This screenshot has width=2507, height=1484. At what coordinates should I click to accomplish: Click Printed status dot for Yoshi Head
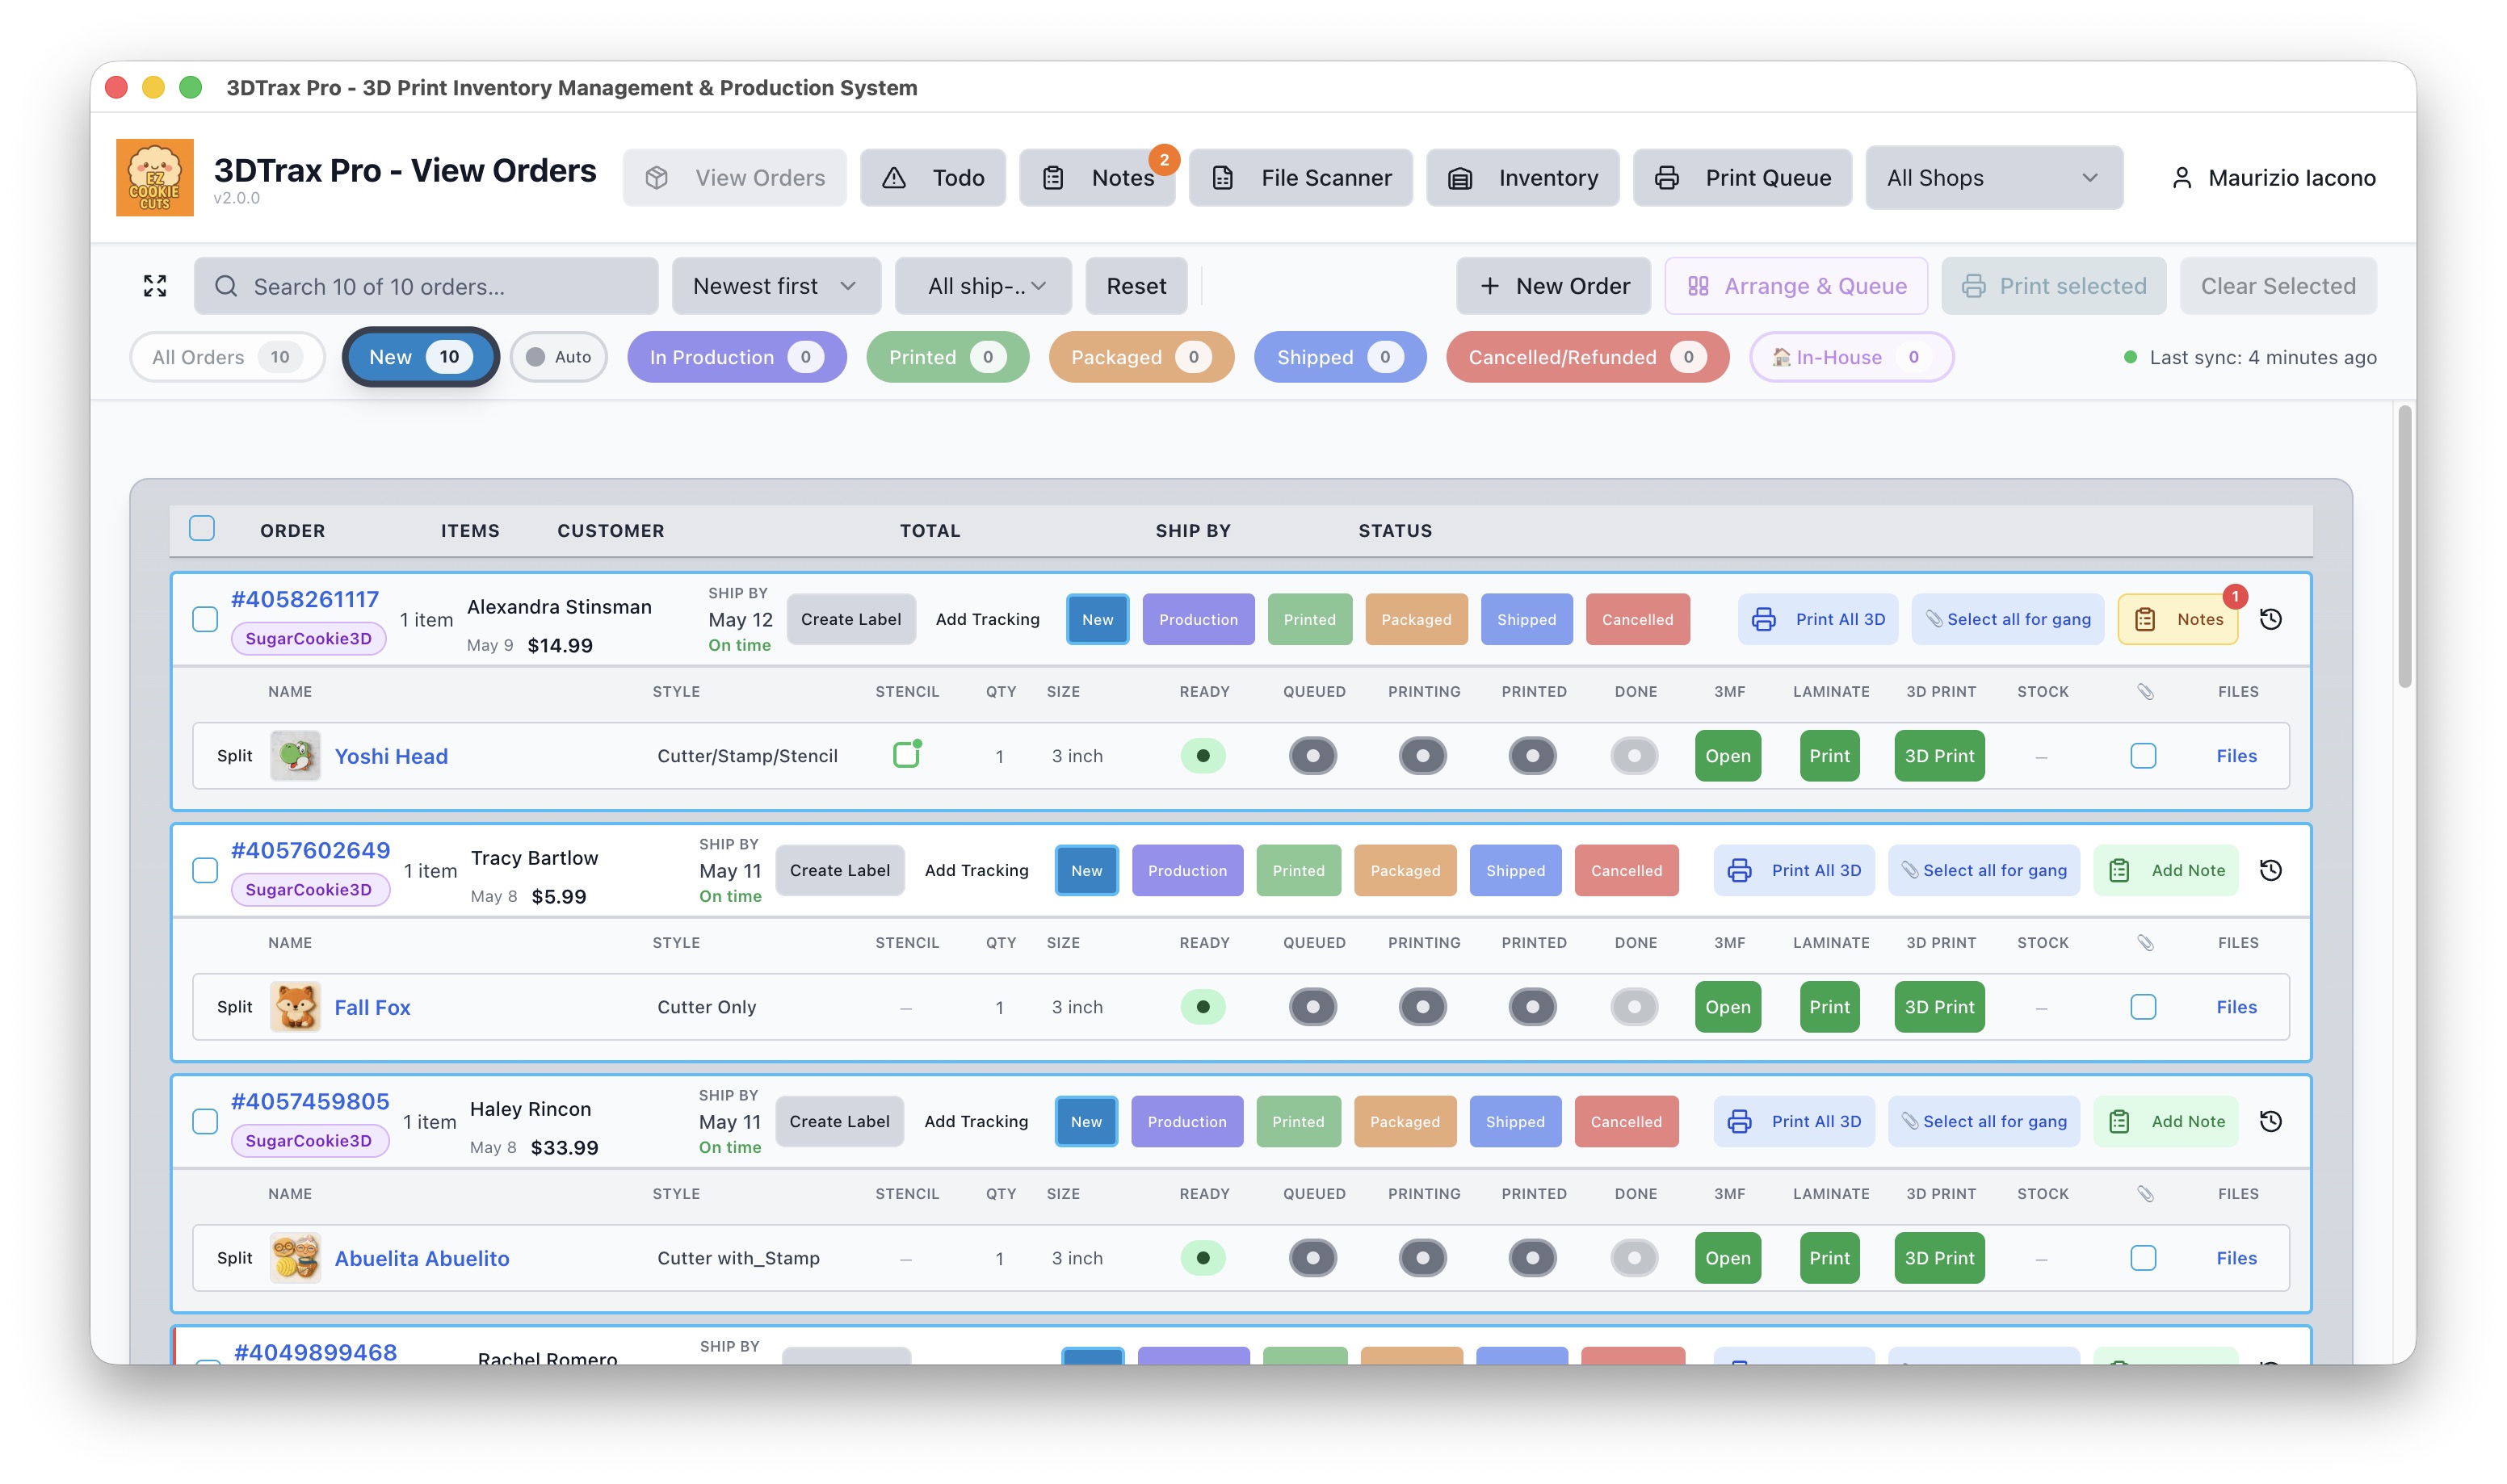coord(1532,756)
